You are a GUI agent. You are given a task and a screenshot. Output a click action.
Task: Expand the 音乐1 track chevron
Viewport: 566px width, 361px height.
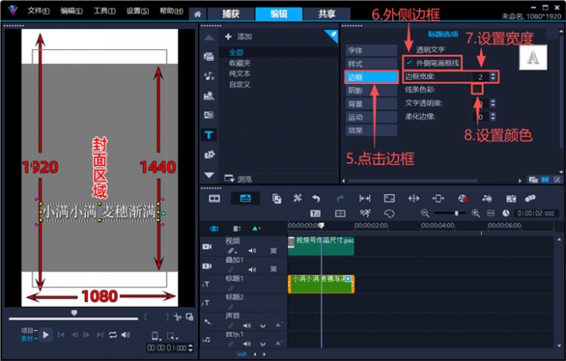click(263, 344)
